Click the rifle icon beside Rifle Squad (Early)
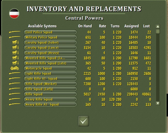Viewport: 168px width, 133px height. tap(14, 89)
